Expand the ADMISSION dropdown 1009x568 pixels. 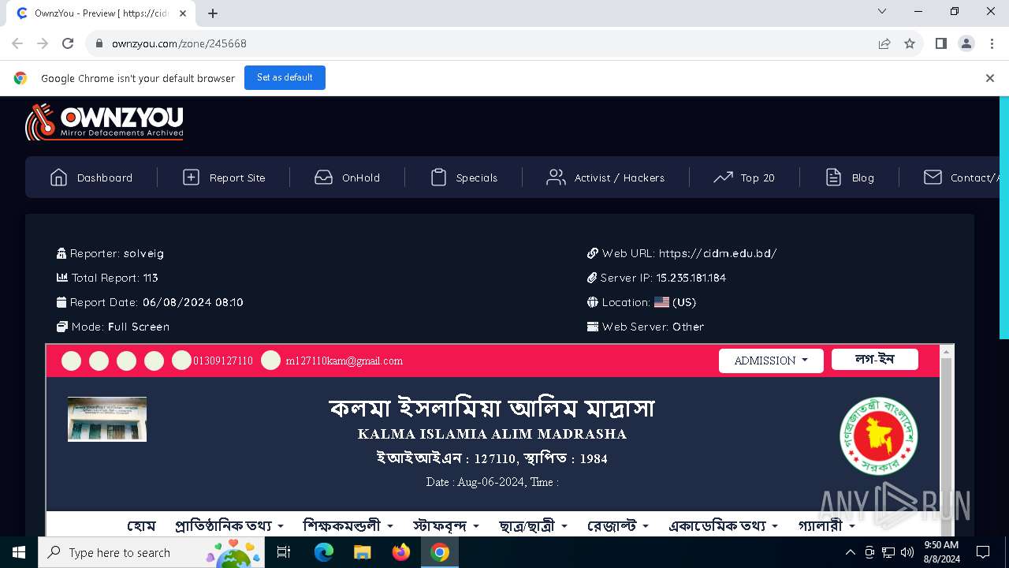771,361
